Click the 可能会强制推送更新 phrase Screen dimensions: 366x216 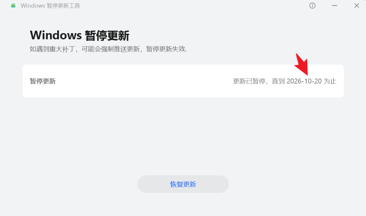pos(110,49)
